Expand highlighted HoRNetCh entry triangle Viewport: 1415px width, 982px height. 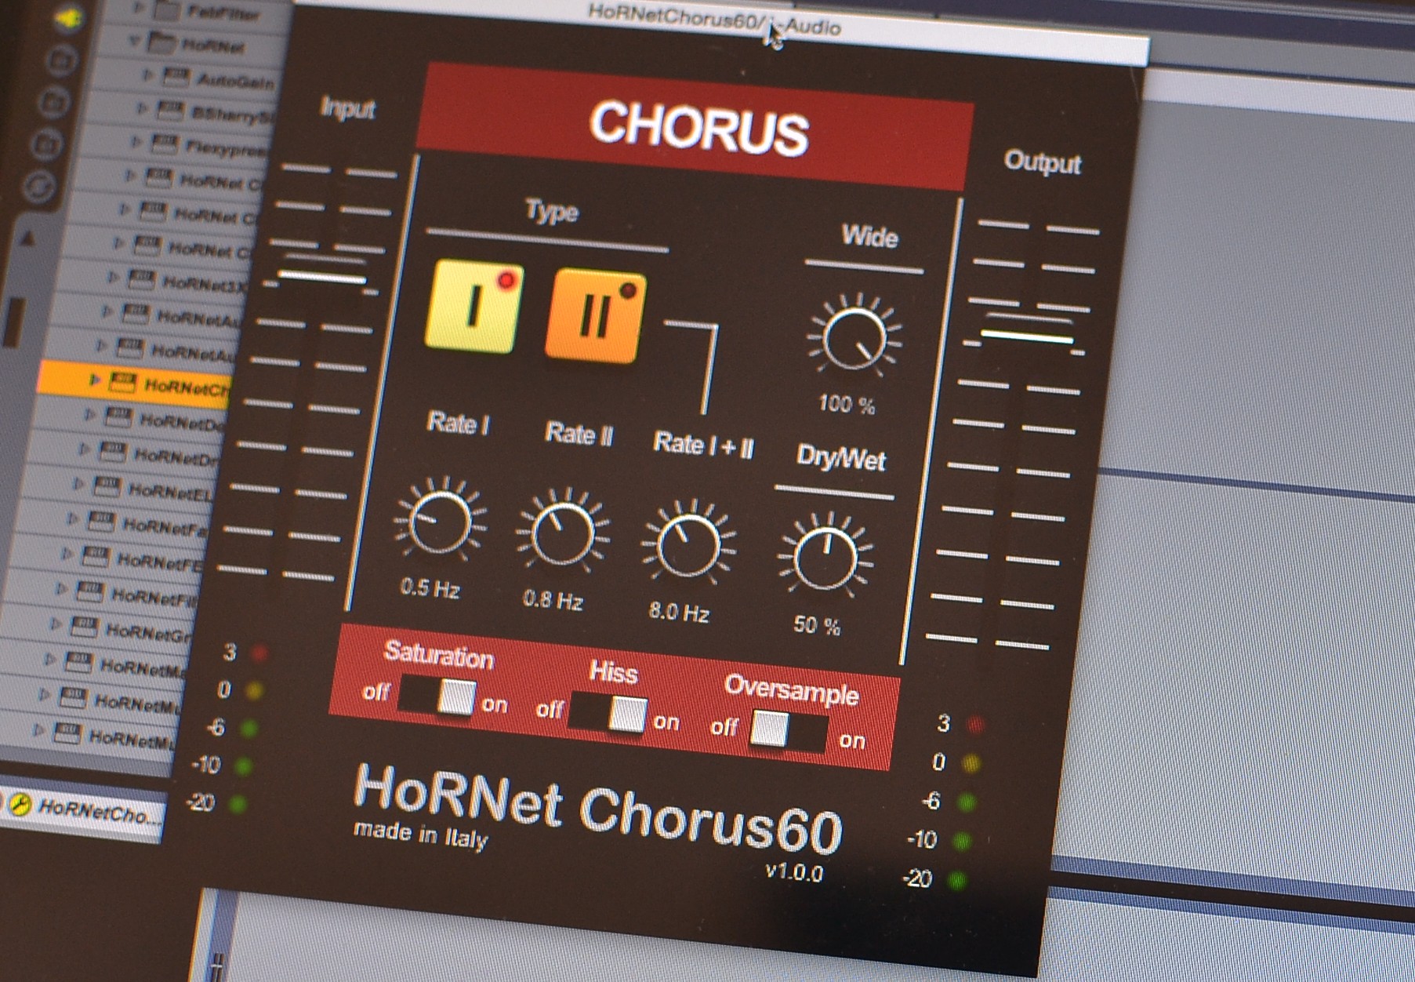(95, 380)
